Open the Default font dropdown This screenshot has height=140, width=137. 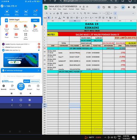click(96, 13)
